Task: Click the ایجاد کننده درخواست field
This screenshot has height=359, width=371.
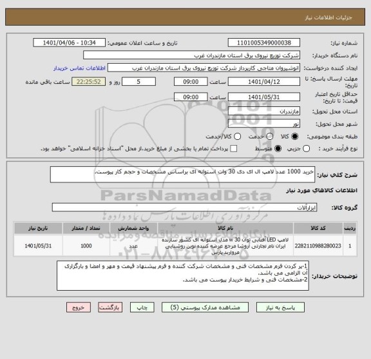Action: point(204,68)
